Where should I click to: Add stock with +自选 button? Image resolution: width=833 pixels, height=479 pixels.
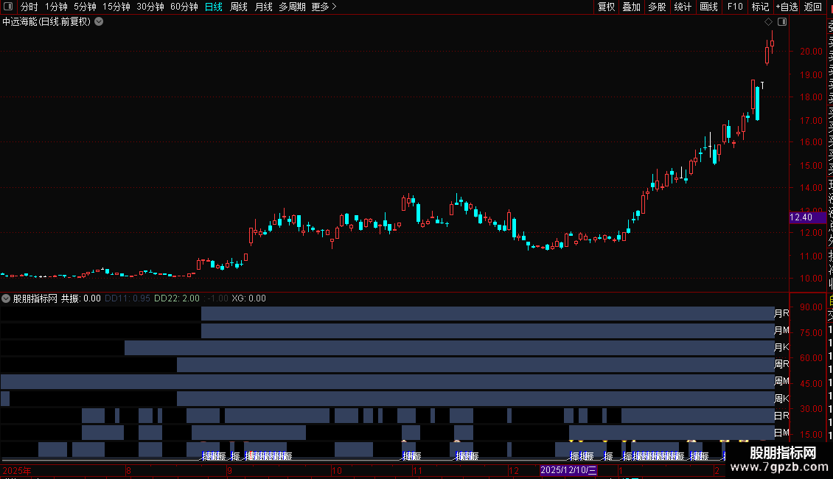[x=787, y=7]
